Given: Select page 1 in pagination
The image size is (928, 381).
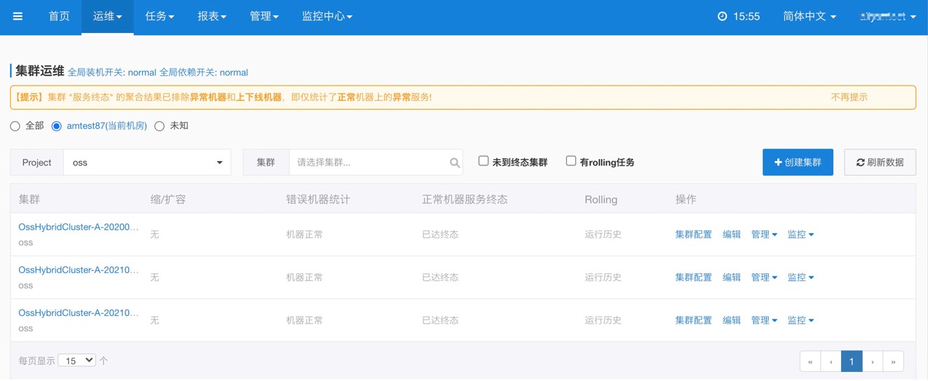Looking at the screenshot, I should tap(852, 361).
